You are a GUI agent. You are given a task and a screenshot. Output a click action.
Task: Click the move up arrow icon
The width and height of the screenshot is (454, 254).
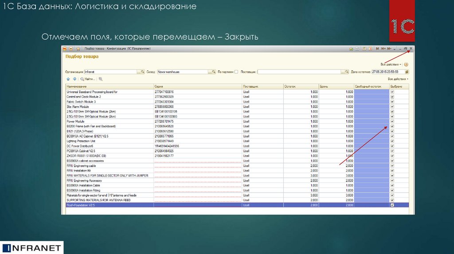pyautogui.click(x=68, y=79)
